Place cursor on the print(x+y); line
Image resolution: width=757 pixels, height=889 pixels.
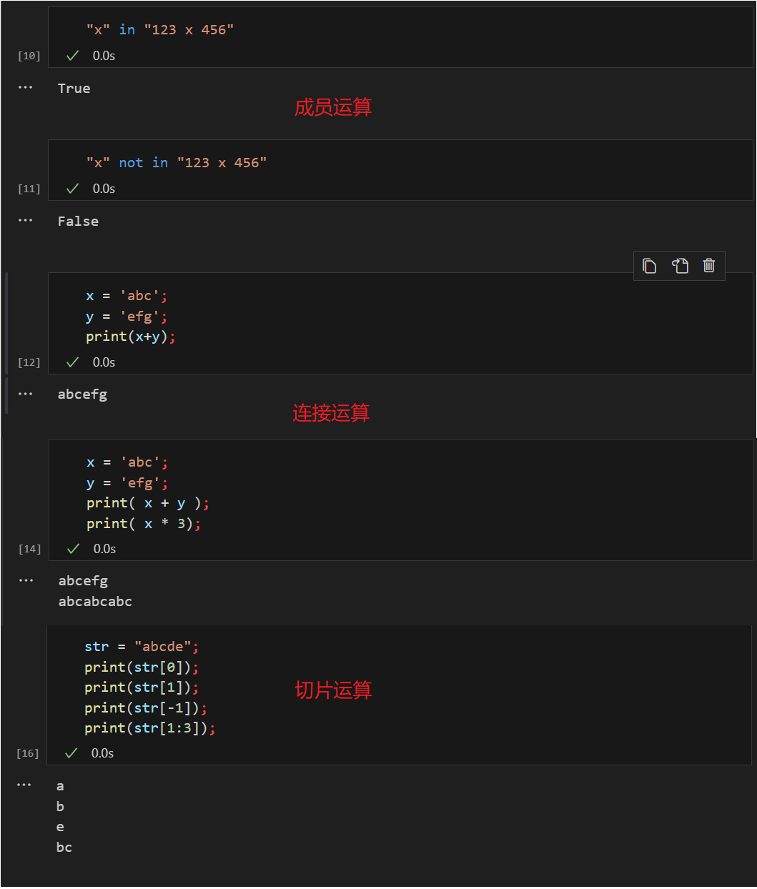tap(130, 337)
